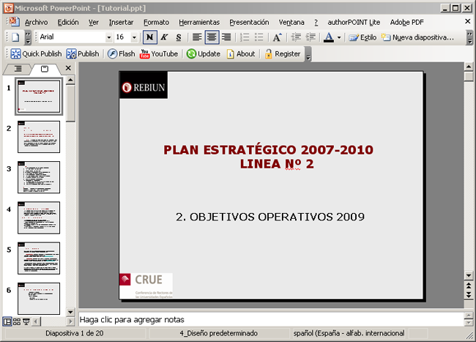The height and width of the screenshot is (342, 476).
Task: Open the Formato menu
Action: tap(156, 22)
